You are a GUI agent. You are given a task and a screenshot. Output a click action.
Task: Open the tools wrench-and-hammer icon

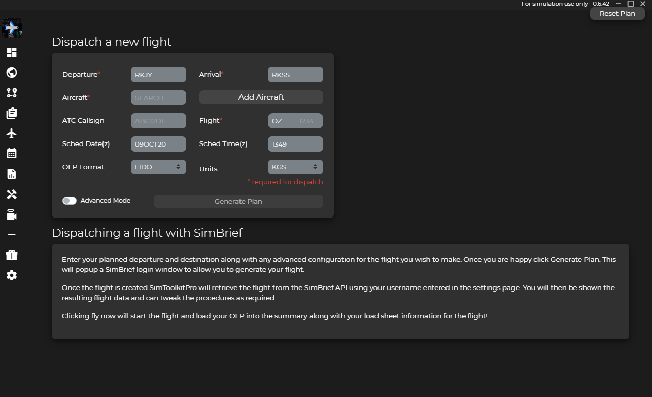point(12,194)
